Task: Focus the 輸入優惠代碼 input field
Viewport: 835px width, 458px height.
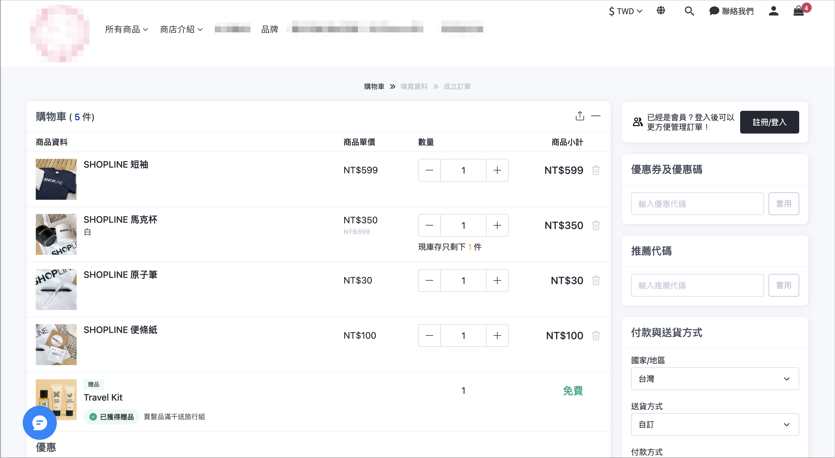Action: tap(697, 204)
